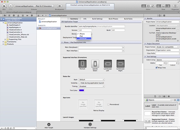Click Validate Settings button
Viewport: 180px width, 130px height.
pyautogui.click(x=90, y=126)
